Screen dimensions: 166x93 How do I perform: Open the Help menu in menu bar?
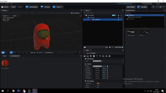click(12, 4)
